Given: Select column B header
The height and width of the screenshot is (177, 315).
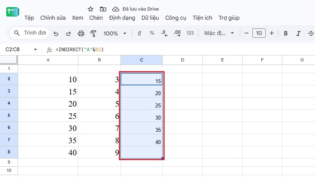Looking at the screenshot, I should pos(100,60).
